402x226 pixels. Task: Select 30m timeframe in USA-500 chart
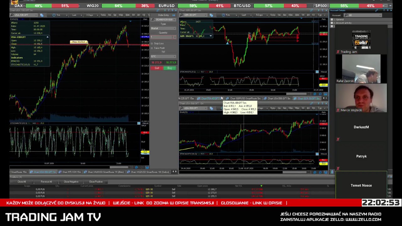click(297, 108)
